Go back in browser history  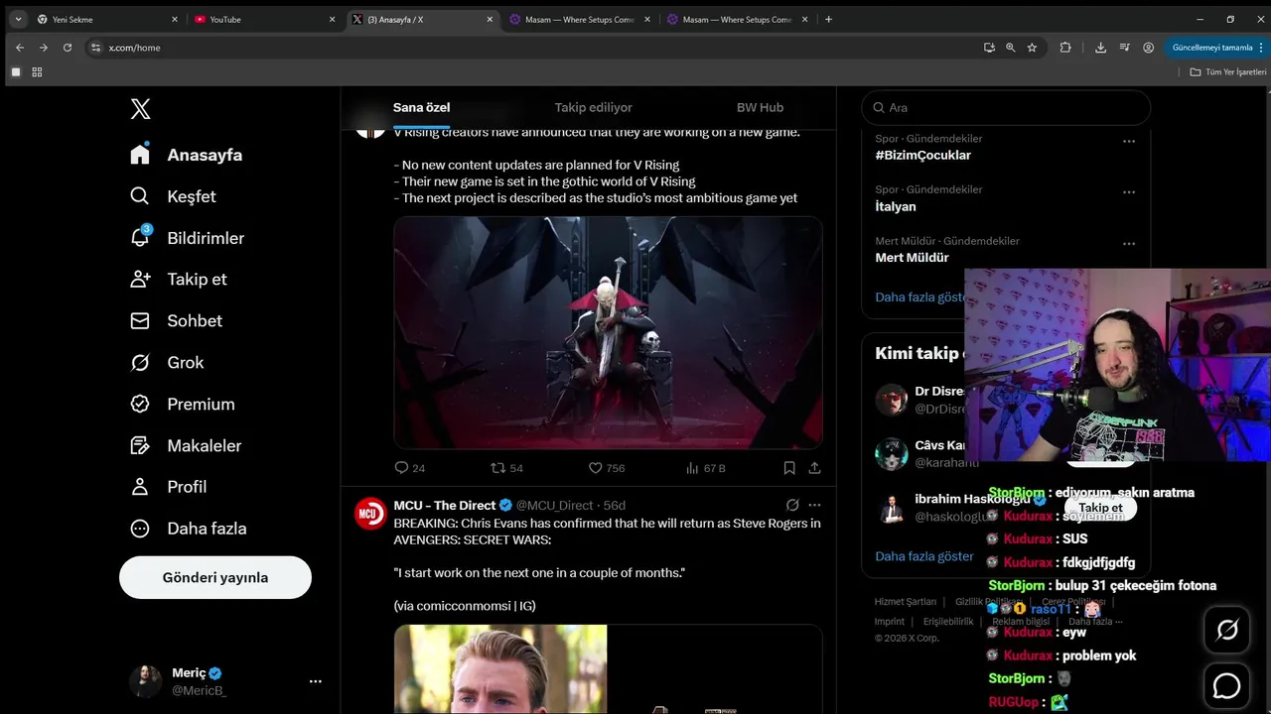20,48
